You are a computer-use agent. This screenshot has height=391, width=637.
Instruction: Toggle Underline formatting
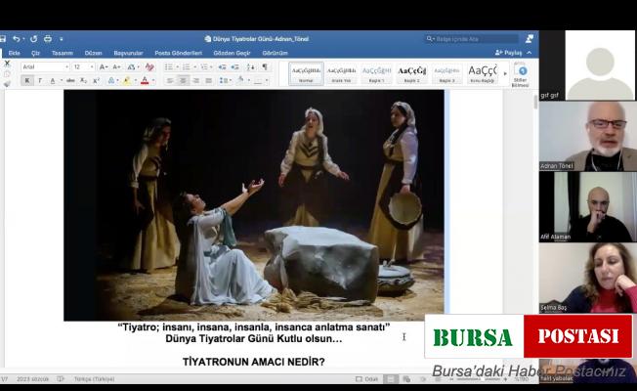[x=53, y=80]
